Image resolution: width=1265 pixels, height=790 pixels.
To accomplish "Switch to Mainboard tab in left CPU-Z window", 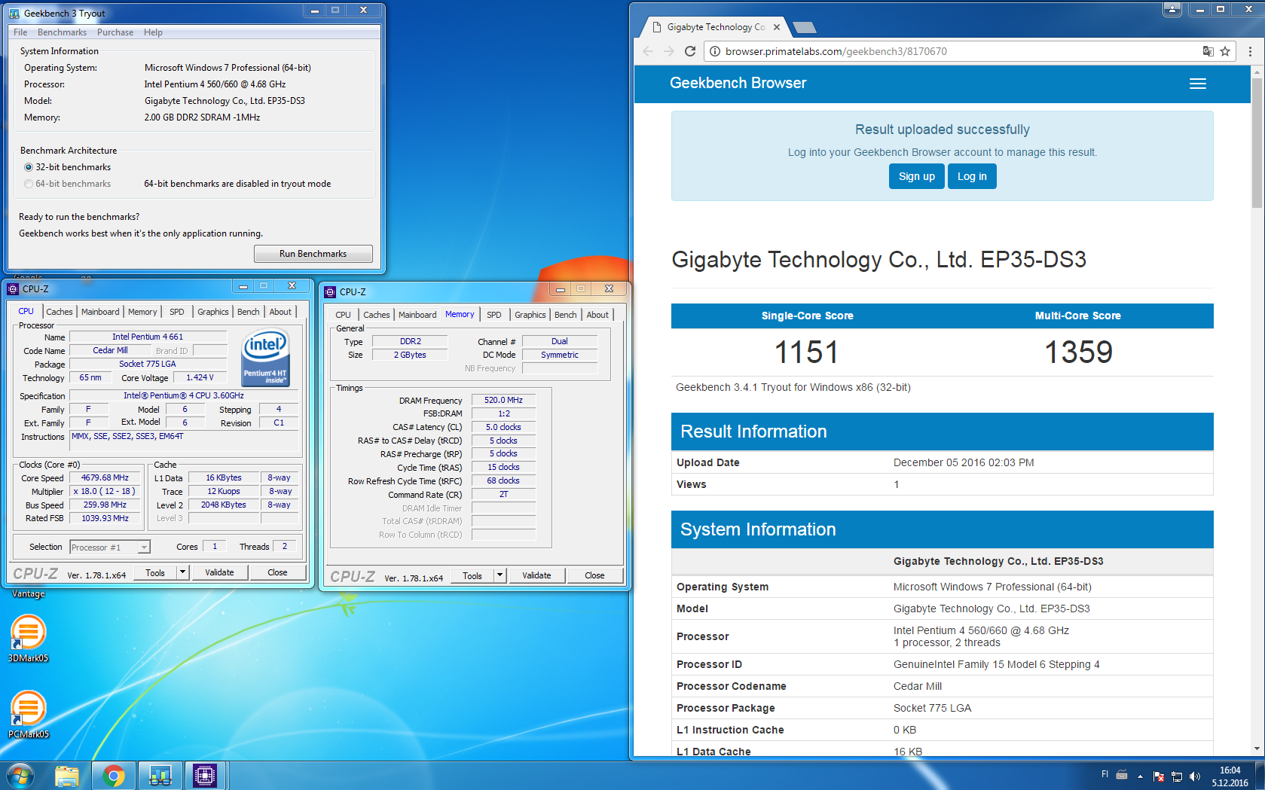I will pos(100,312).
